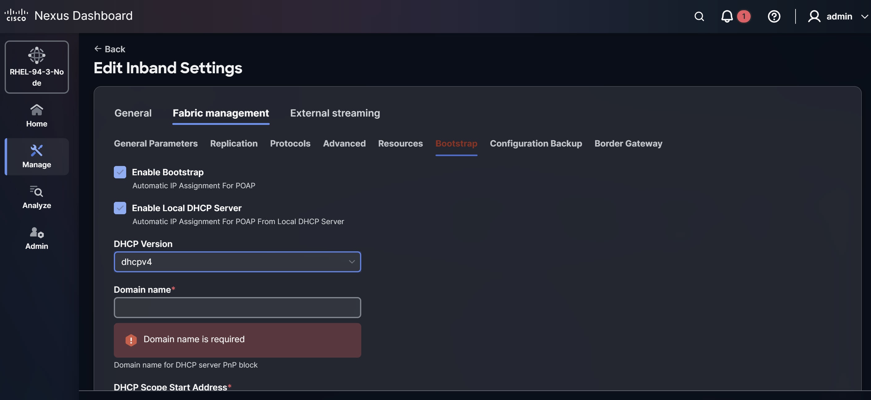Switch to the General tab
The width and height of the screenshot is (871, 400).
click(x=133, y=113)
